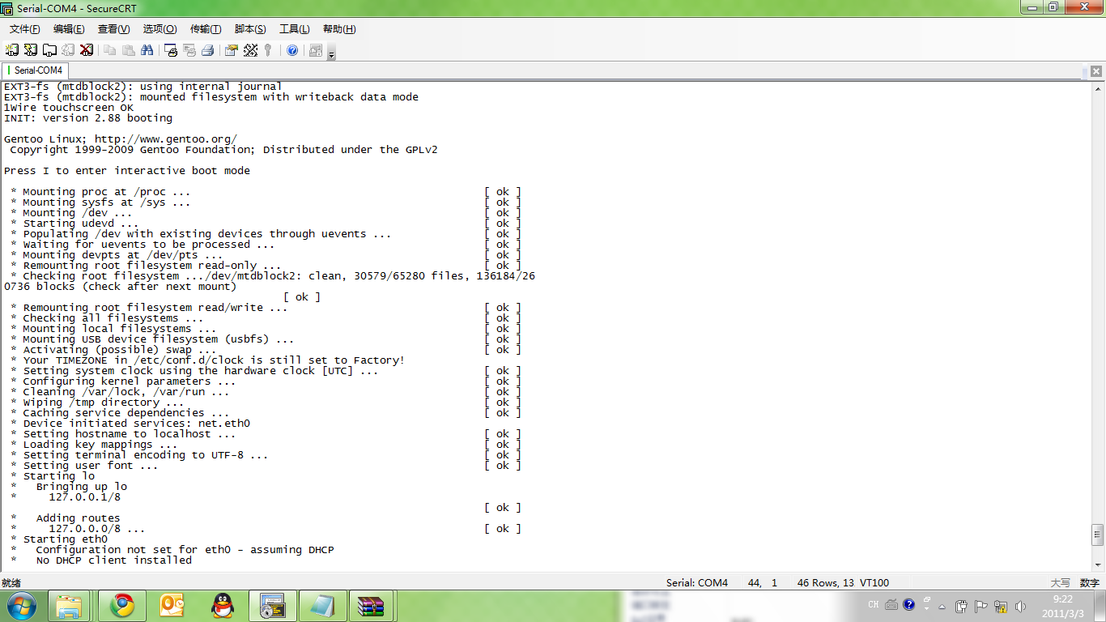The width and height of the screenshot is (1106, 622).
Task: Click the Windows Start button
Action: (22, 605)
